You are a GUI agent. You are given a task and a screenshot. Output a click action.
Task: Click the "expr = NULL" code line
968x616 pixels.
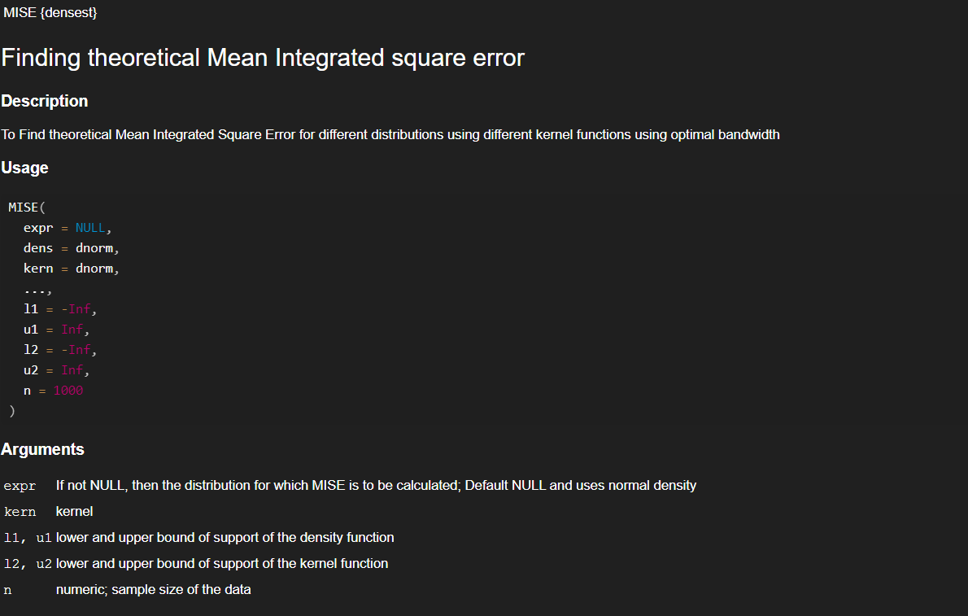coord(68,228)
